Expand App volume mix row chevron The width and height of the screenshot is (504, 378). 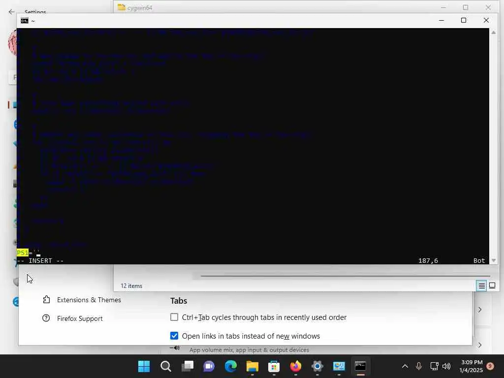pos(479,345)
